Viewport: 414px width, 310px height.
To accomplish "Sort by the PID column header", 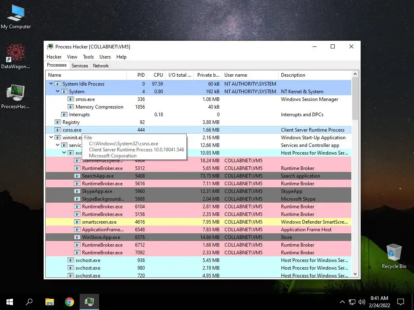I will (137, 75).
